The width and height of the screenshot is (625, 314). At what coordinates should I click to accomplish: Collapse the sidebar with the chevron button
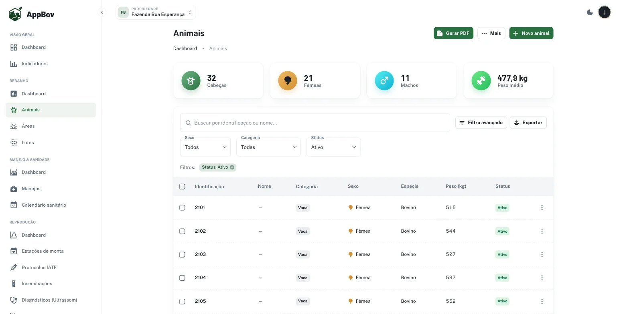[102, 12]
